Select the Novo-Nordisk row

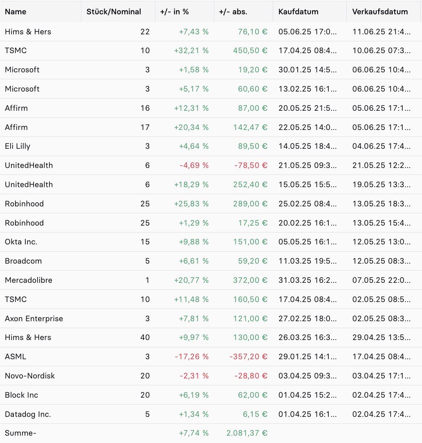click(211, 376)
